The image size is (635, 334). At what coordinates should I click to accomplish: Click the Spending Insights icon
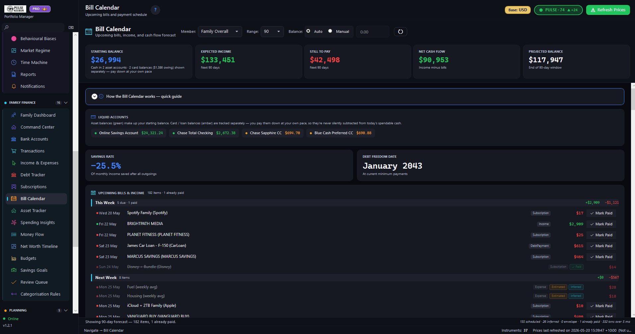coord(14,222)
